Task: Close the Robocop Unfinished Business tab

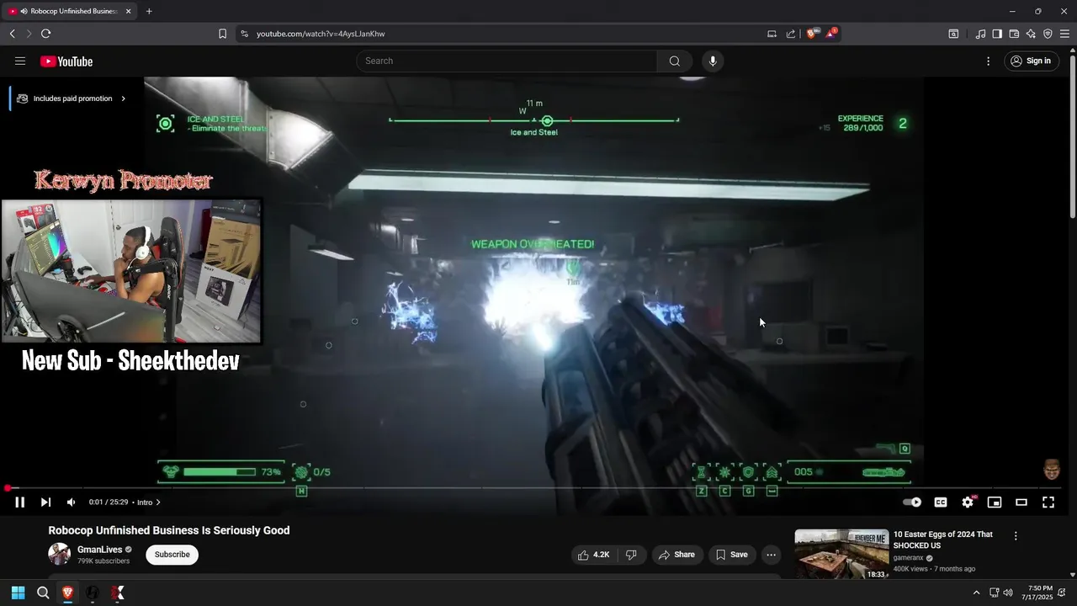Action: (127, 11)
